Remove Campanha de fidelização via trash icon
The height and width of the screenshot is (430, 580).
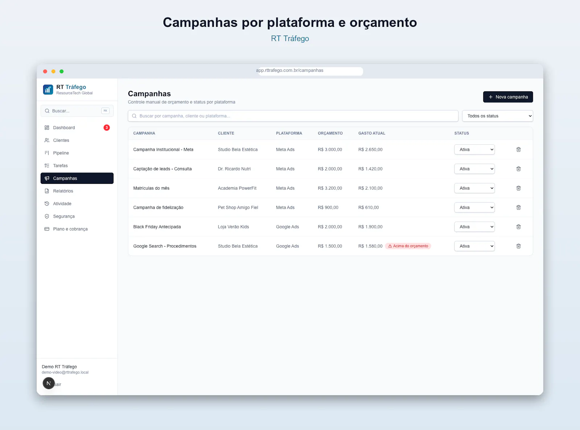(518, 207)
